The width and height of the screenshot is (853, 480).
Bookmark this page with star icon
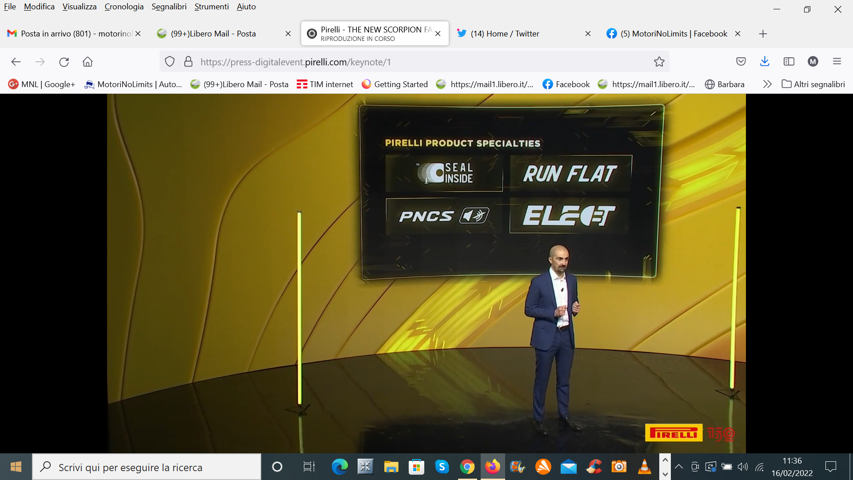click(659, 62)
